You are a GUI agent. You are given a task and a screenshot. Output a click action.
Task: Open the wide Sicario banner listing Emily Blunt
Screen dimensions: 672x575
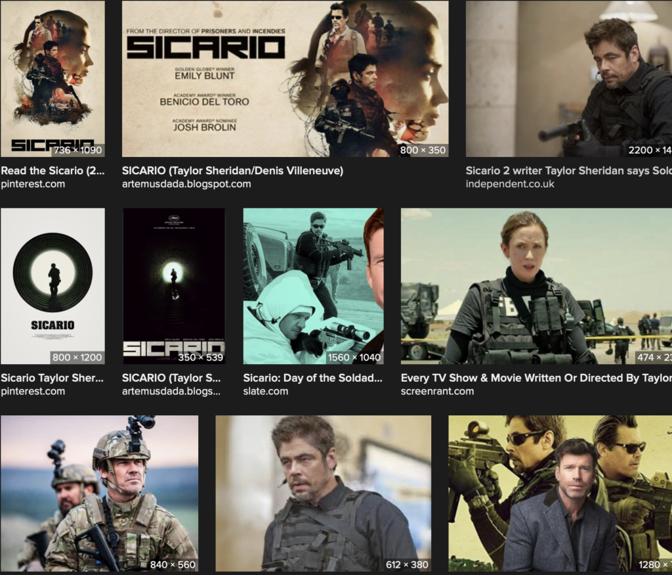[285, 78]
